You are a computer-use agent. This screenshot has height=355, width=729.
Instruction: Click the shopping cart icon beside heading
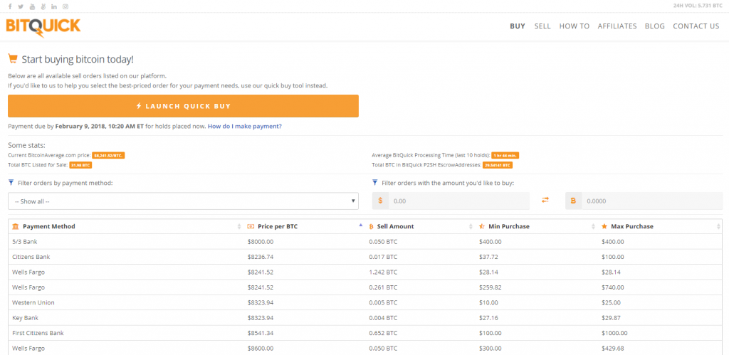13,58
